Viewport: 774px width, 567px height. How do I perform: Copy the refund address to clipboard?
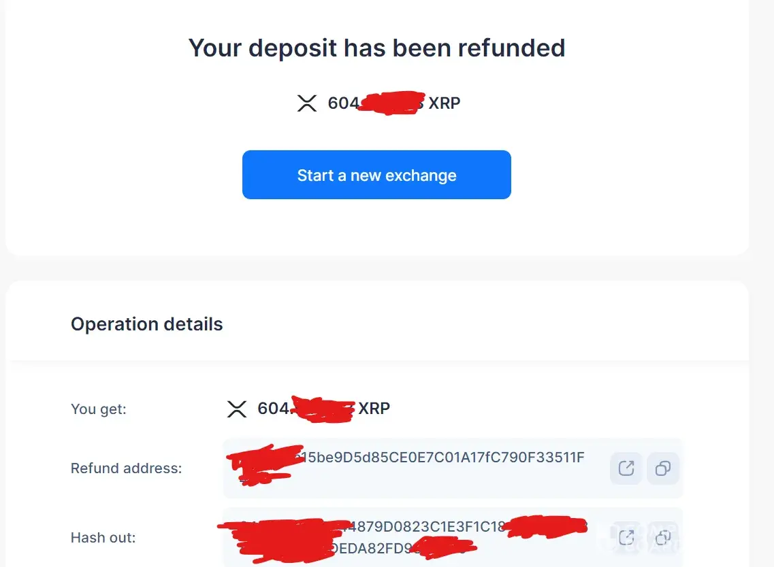[x=662, y=468]
